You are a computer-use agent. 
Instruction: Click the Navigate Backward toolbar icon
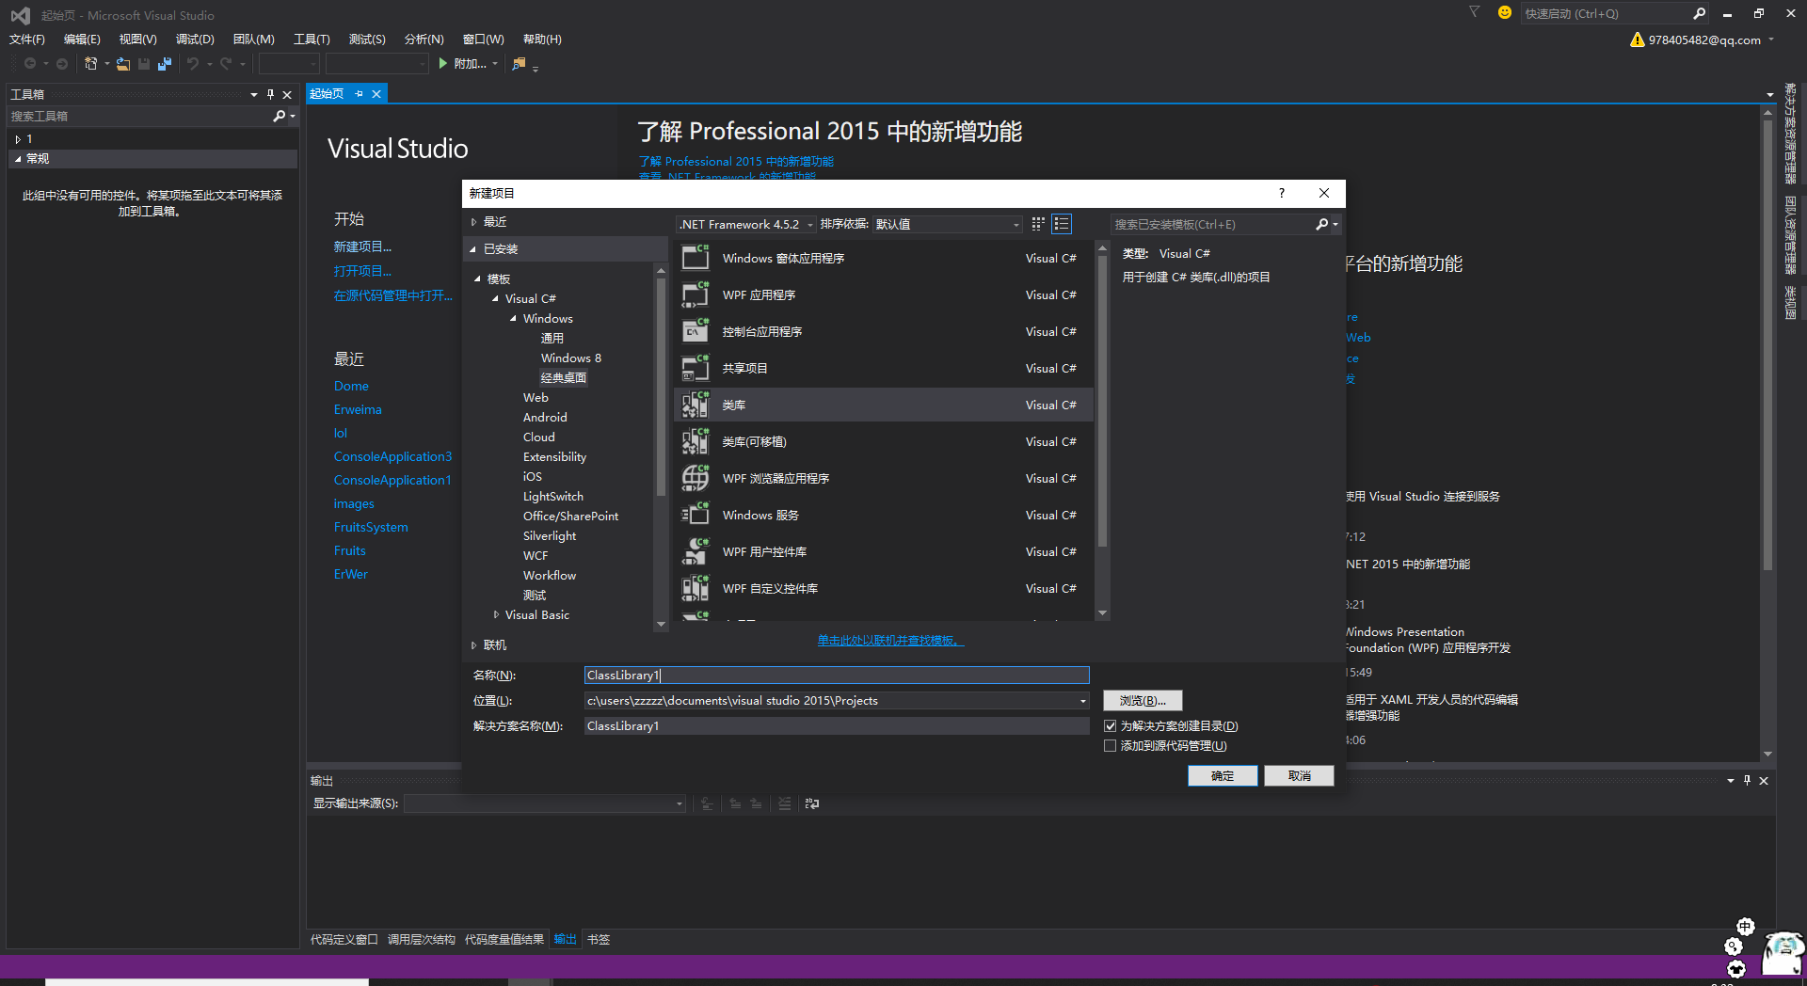pos(30,64)
